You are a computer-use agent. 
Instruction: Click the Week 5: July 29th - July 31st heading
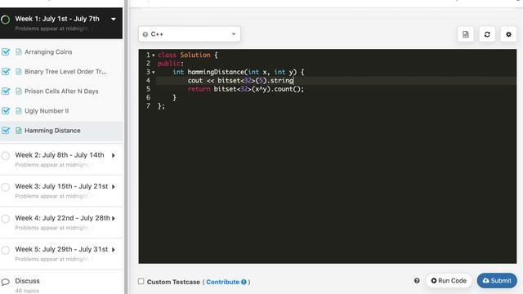point(62,249)
